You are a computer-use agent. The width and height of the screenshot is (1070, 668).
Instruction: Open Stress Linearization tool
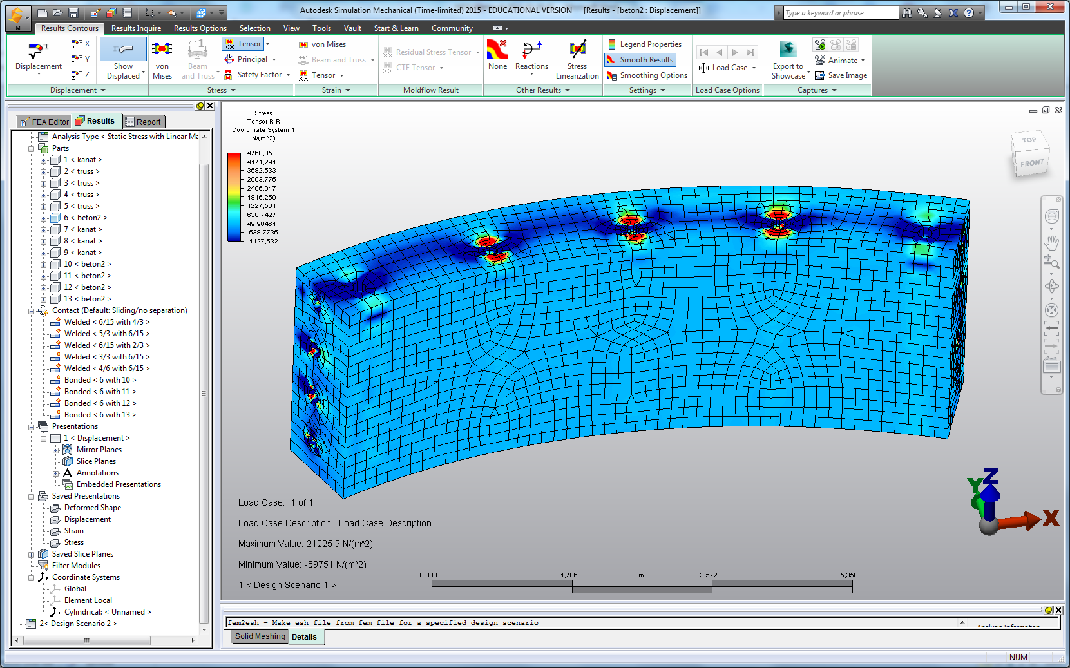tap(577, 50)
